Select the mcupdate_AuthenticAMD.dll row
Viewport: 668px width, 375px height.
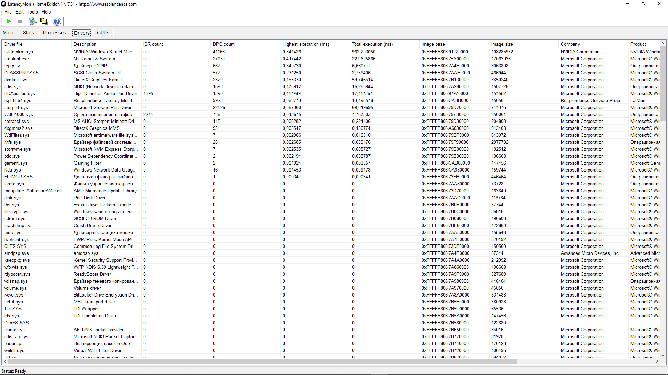(x=331, y=191)
